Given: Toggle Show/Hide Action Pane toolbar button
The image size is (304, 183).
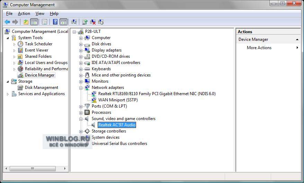Looking at the screenshot, I should click(64, 22).
